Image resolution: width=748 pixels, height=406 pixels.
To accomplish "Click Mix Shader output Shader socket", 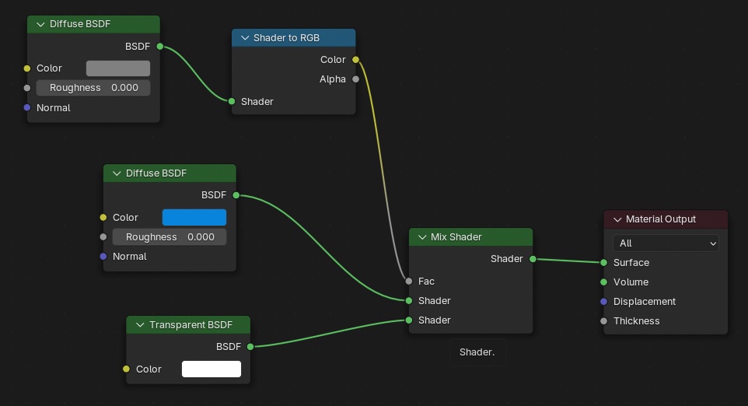I will 533,259.
